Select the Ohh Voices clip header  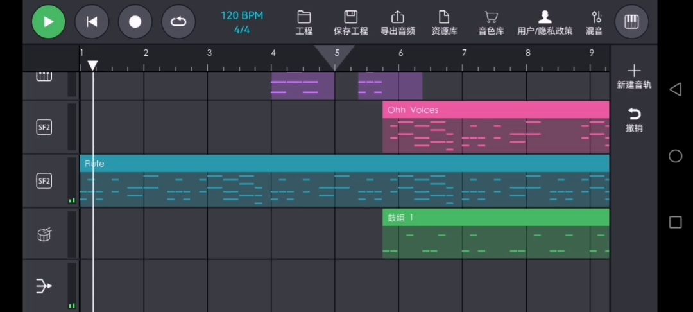495,110
